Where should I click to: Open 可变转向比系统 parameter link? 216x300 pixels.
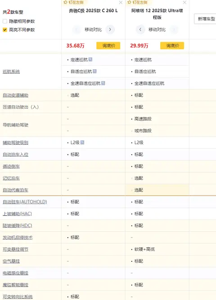(18, 297)
